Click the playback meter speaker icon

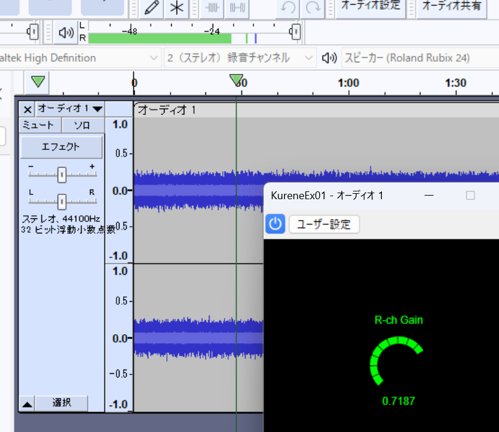(66, 32)
